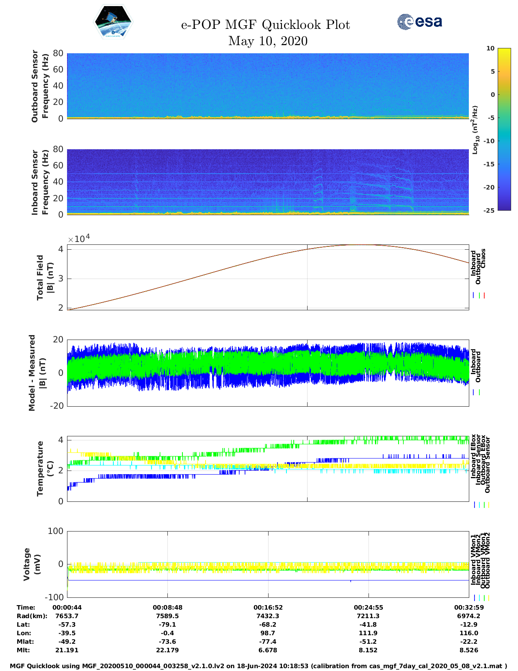Click the Inboard Sensor frequency spectrogram

tap(268, 182)
